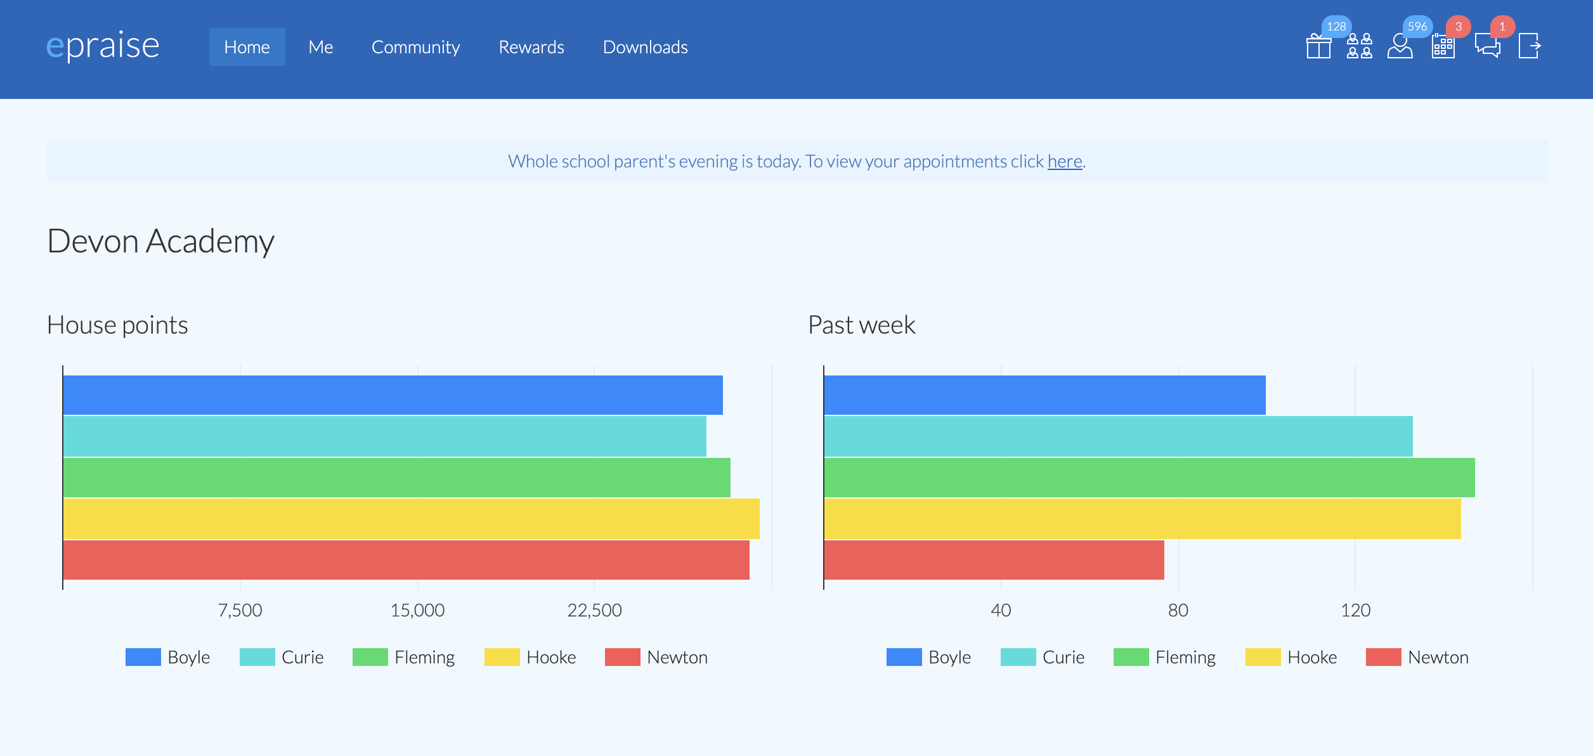This screenshot has height=756, width=1593.
Task: Open the Rewards menu item
Action: (531, 46)
